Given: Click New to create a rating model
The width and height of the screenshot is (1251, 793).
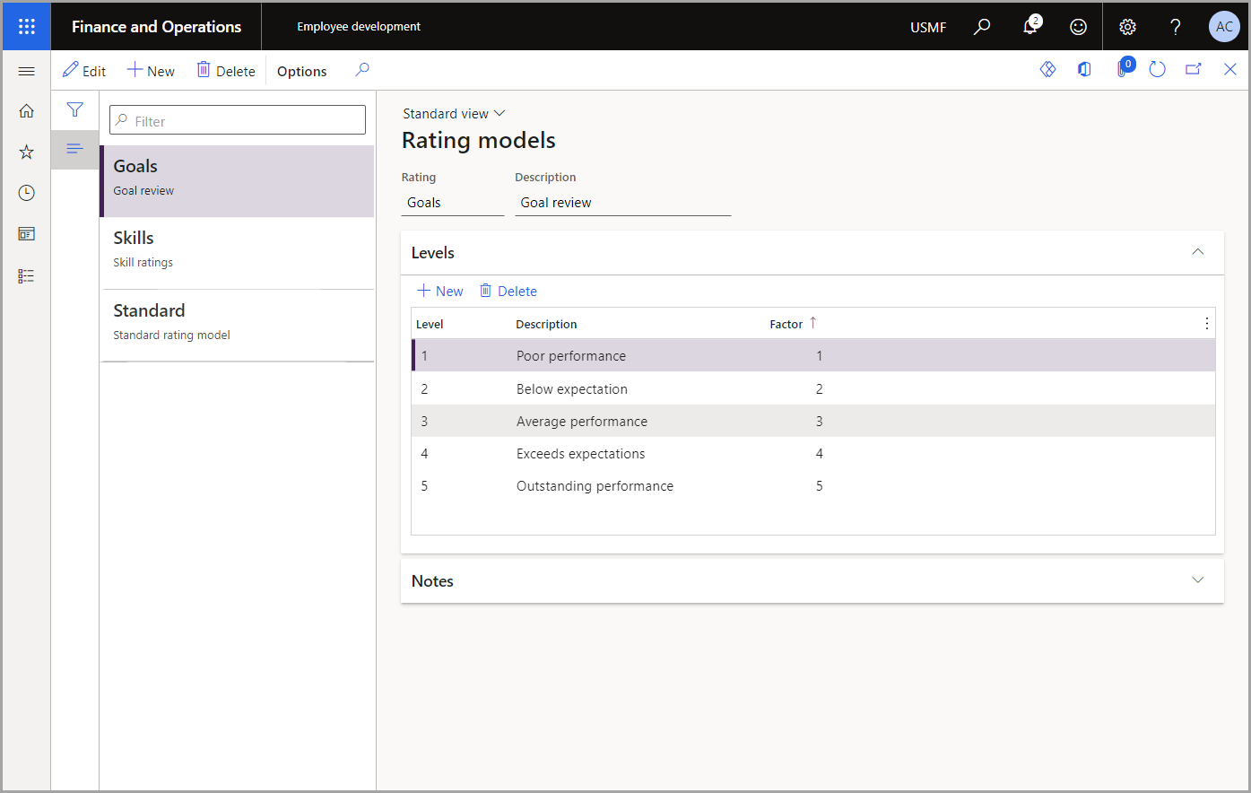Looking at the screenshot, I should click(150, 70).
